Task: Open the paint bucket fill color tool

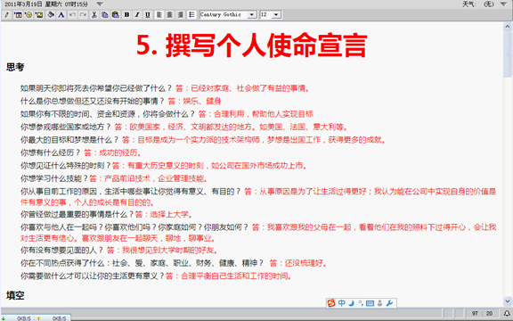Action: click(51, 15)
